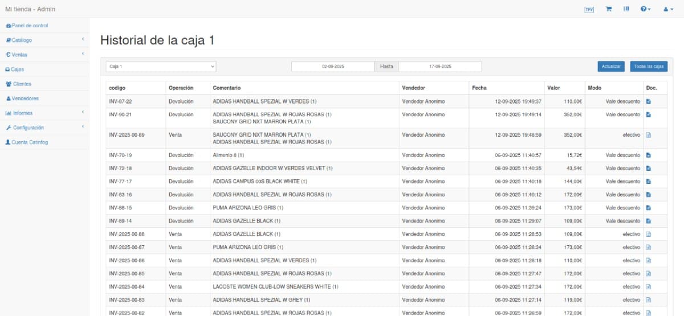The image size is (684, 316).
Task: Go to Clientes in the sidebar
Action: pyautogui.click(x=22, y=84)
